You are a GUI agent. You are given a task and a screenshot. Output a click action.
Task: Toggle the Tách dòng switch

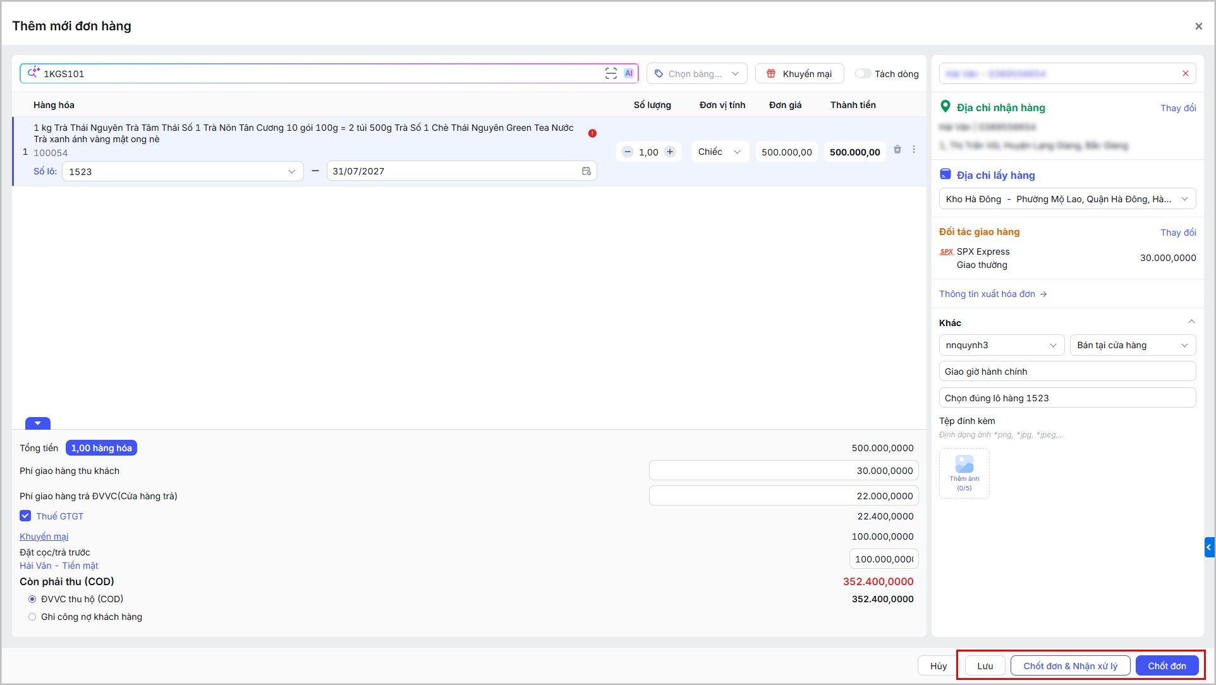coord(863,73)
